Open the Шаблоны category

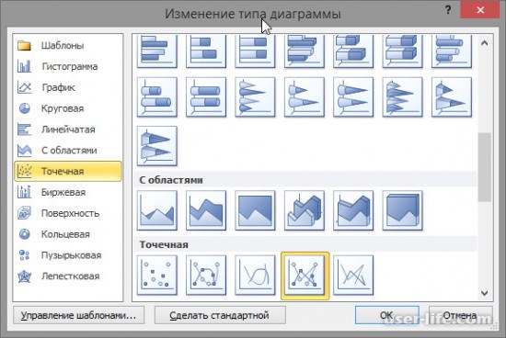coord(68,45)
